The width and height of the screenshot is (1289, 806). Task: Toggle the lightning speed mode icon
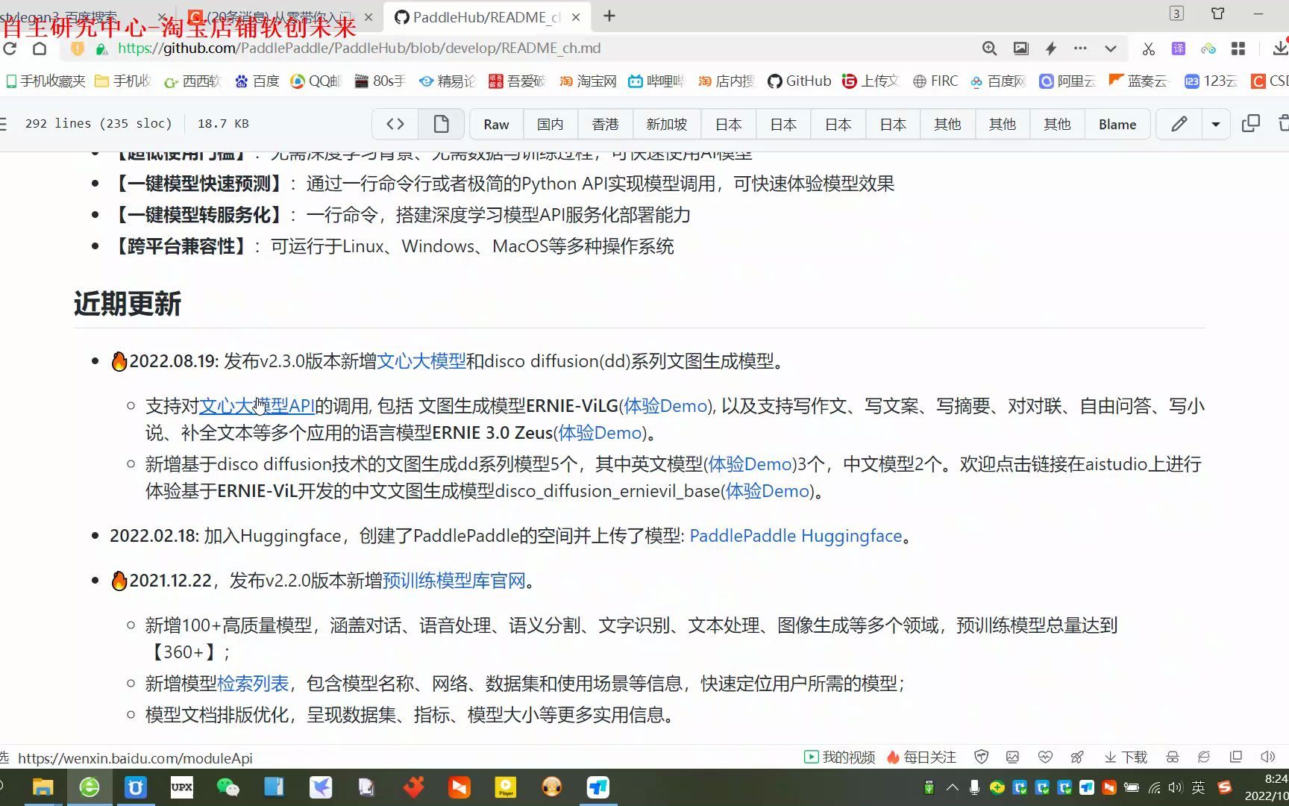[x=1051, y=49]
